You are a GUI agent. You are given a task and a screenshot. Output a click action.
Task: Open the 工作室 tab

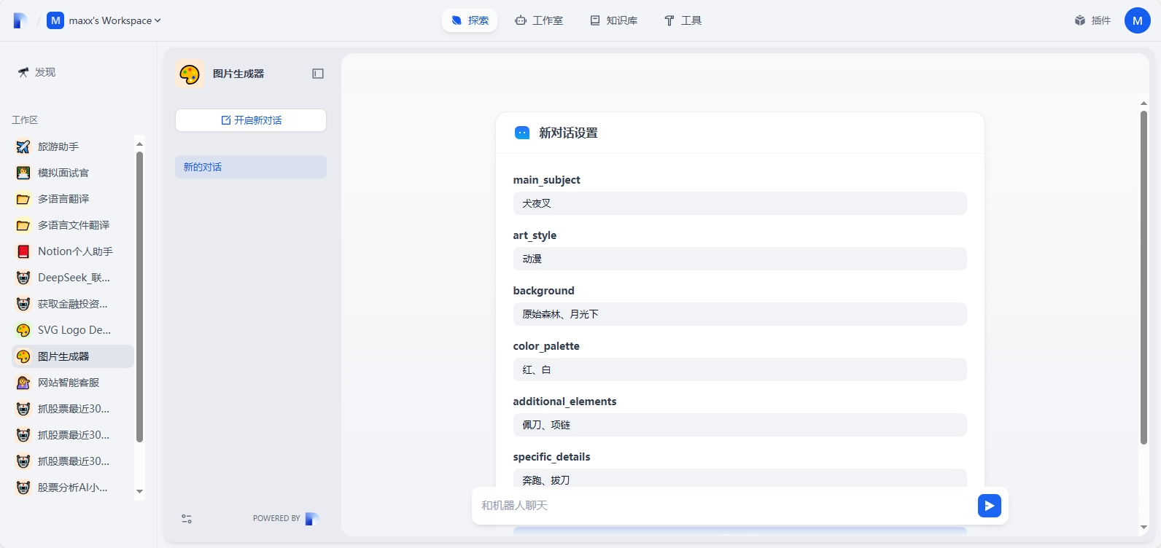[539, 20]
